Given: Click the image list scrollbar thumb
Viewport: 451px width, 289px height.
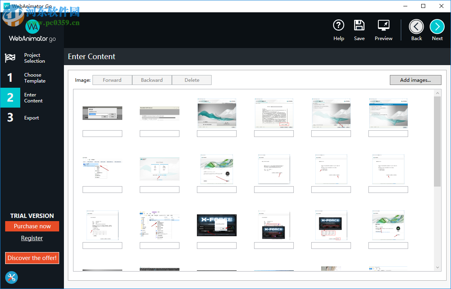Looking at the screenshot, I should [x=438, y=141].
